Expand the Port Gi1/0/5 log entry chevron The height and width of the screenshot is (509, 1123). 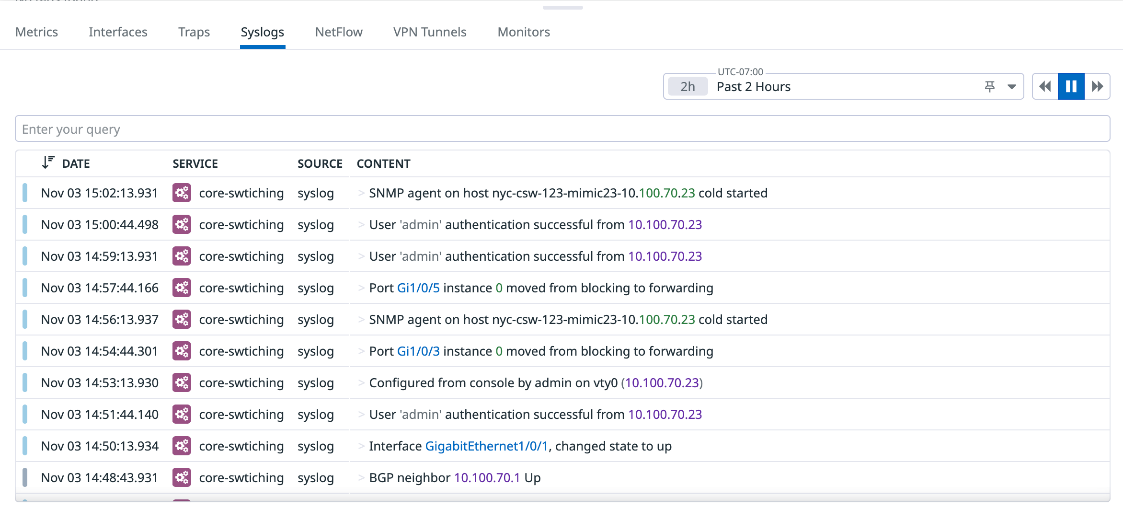pyautogui.click(x=361, y=288)
